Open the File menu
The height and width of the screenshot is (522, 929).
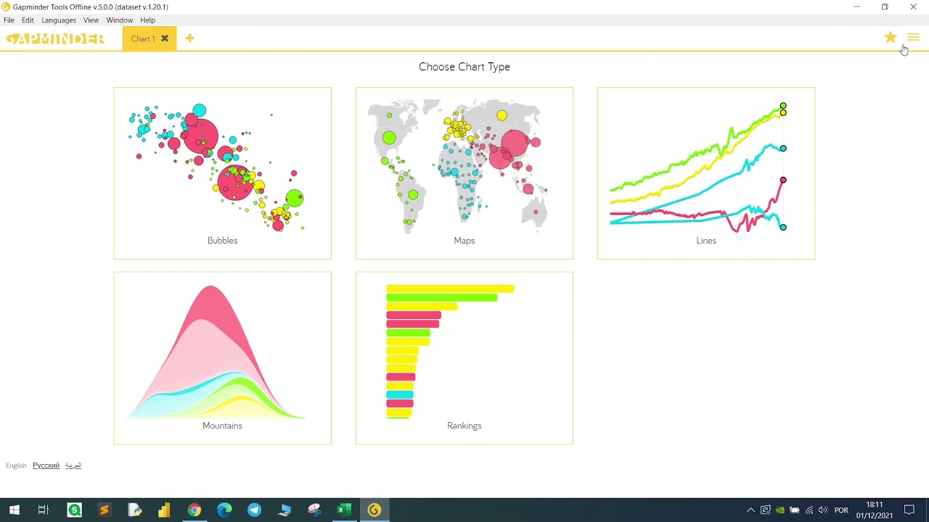pyautogui.click(x=9, y=20)
